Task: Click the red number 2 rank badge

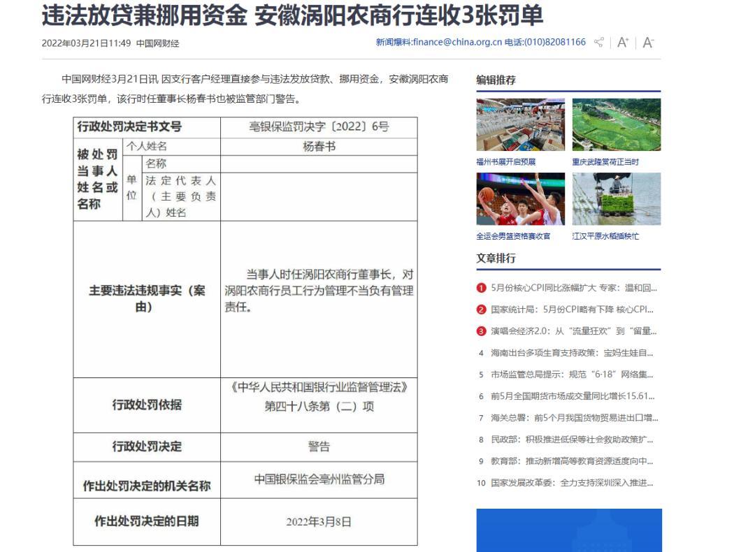Action: [x=481, y=310]
